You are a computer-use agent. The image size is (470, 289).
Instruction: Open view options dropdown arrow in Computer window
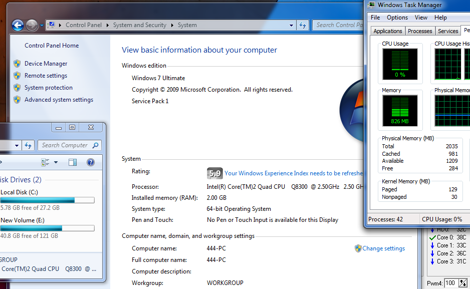[56, 162]
